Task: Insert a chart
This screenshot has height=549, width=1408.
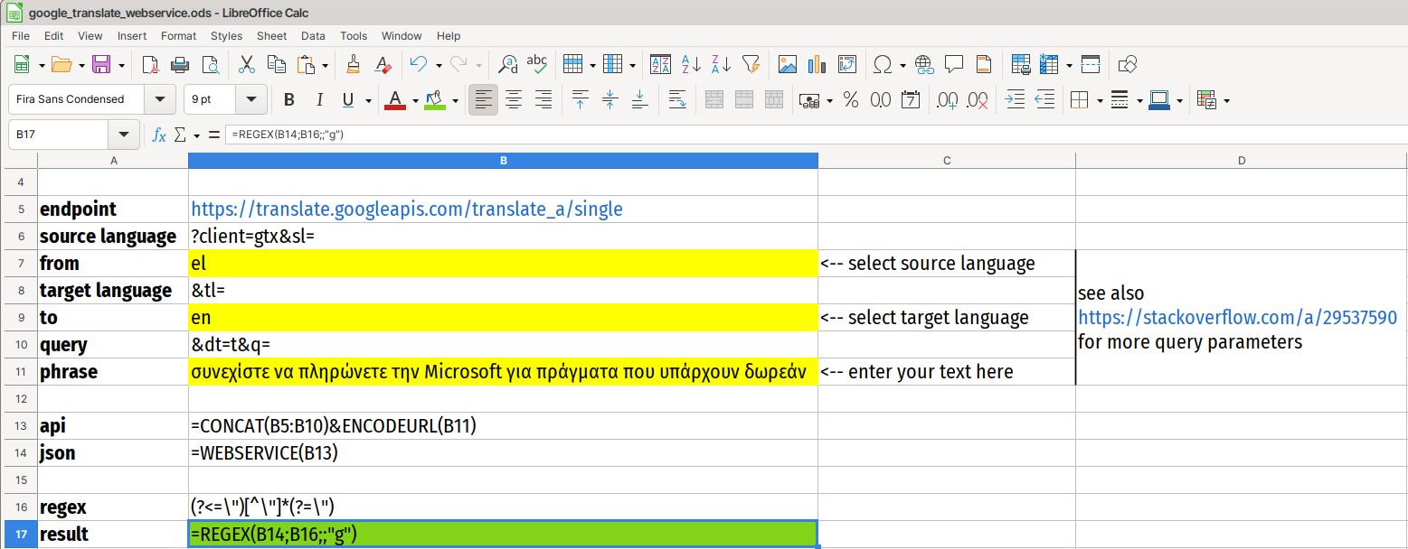Action: (815, 64)
